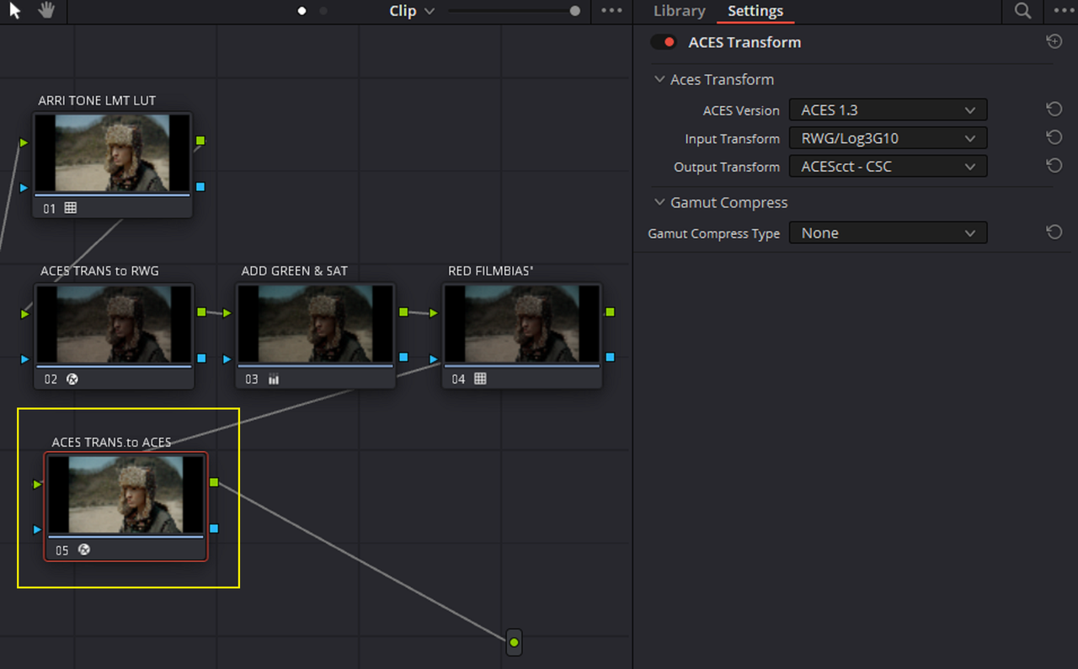Click the effect icon on node 05
Image resolution: width=1078 pixels, height=669 pixels.
point(83,550)
